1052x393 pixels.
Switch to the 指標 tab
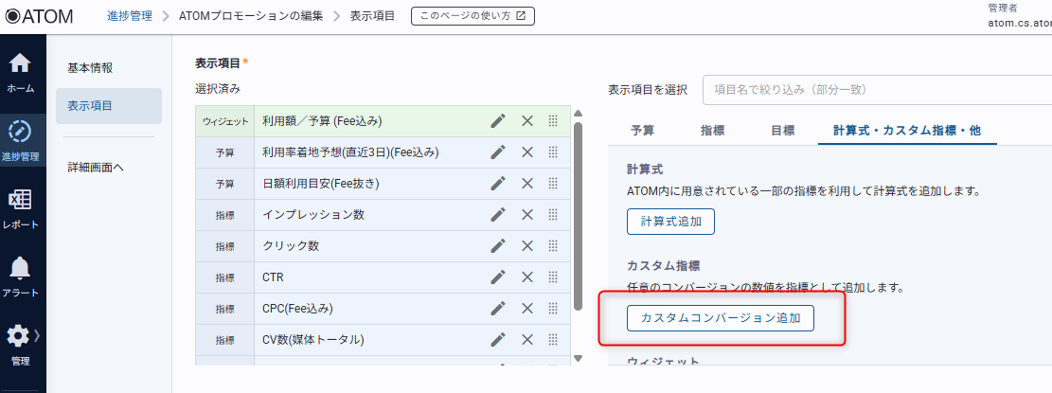click(x=713, y=130)
